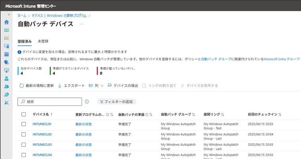
Task: Switch to the 登録済み tab
Action: click(25, 42)
